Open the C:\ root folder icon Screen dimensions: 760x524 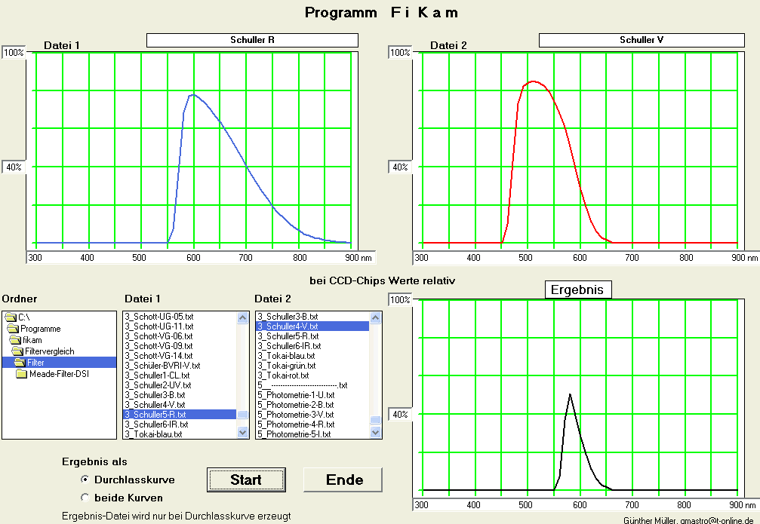[11, 317]
